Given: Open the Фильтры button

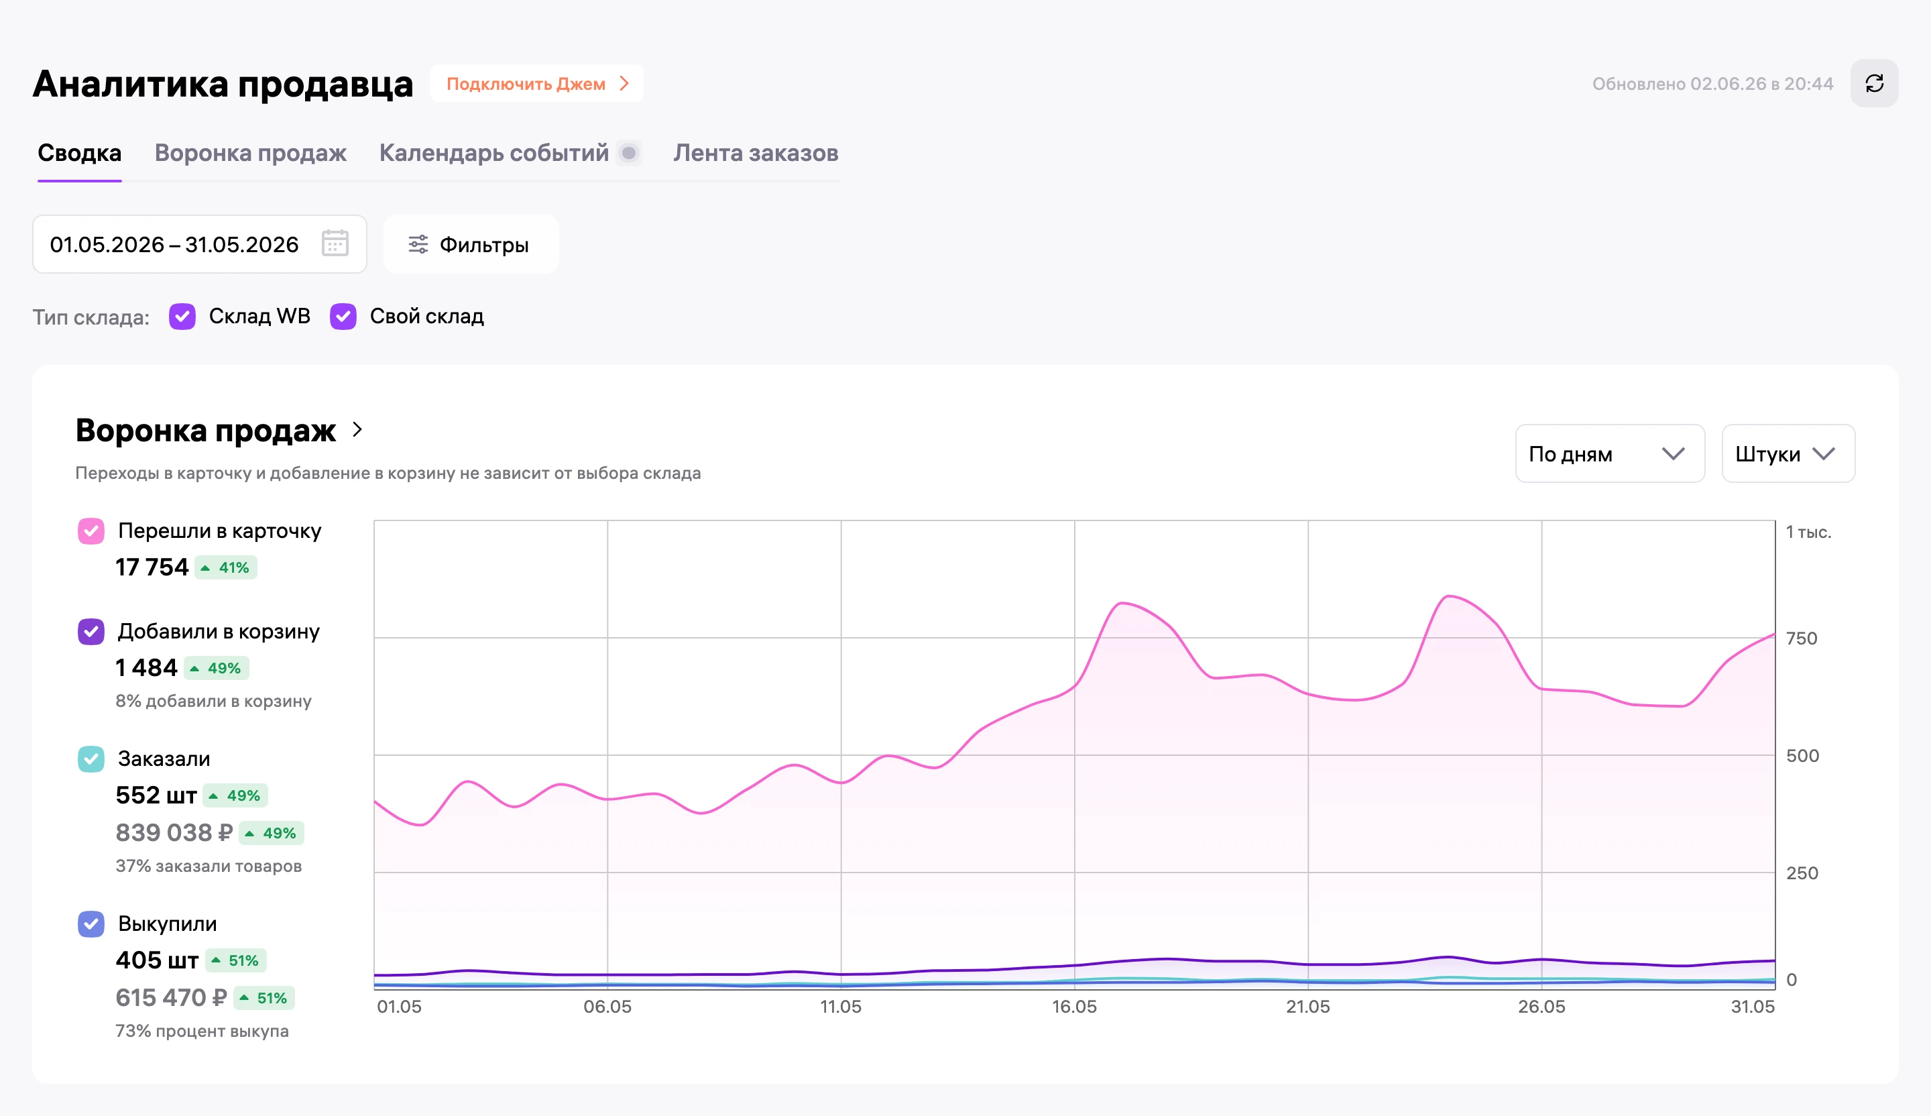Looking at the screenshot, I should pyautogui.click(x=471, y=245).
